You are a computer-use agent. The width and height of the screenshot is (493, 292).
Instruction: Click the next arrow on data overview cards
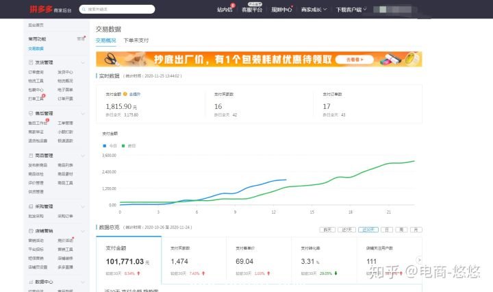[419, 260]
